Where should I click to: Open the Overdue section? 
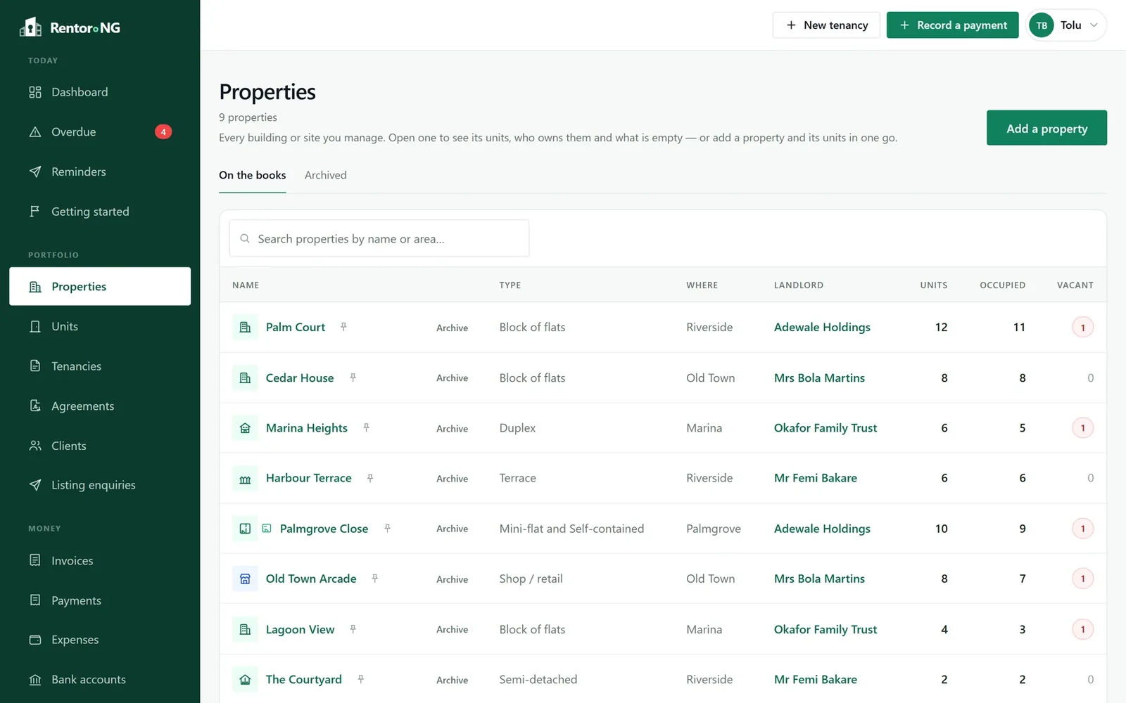click(x=100, y=132)
